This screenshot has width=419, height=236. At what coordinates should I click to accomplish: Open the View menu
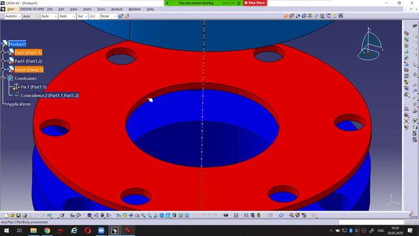[73, 9]
